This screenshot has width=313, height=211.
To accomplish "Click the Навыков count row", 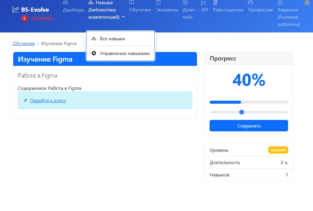I will click(x=249, y=175).
